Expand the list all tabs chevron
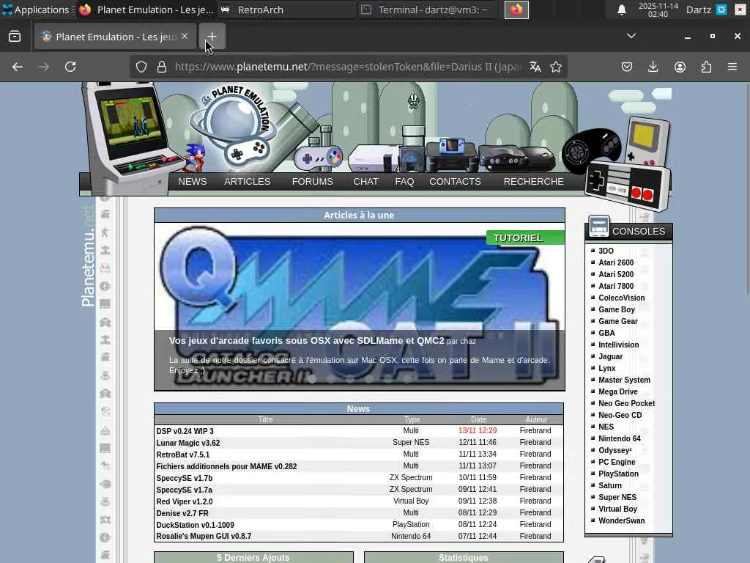This screenshot has width=750, height=563. pyautogui.click(x=631, y=36)
